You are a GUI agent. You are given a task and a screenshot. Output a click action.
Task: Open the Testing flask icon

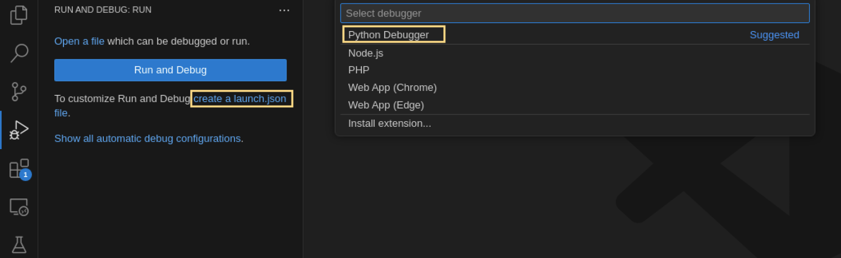(x=19, y=245)
